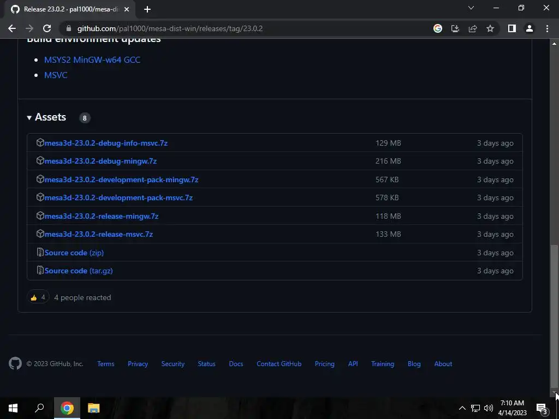The width and height of the screenshot is (559, 419).
Task: Open the Security footer link
Action: [x=173, y=364]
